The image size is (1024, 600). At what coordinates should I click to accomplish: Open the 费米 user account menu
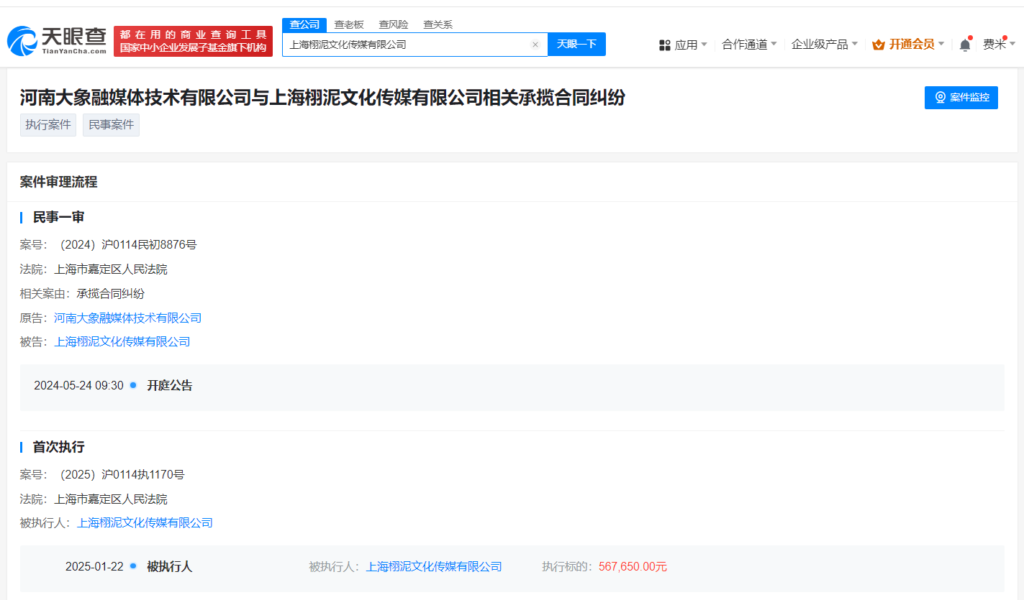[1000, 45]
